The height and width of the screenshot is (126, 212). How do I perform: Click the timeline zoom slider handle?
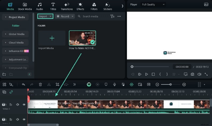tap(170, 84)
